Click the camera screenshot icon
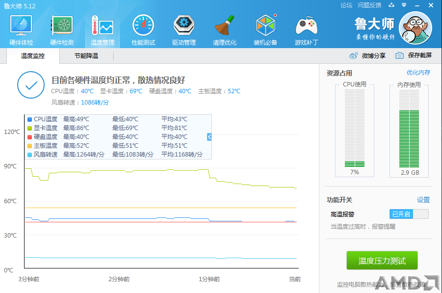Screen dimensions: 442x293 [x=399, y=55]
